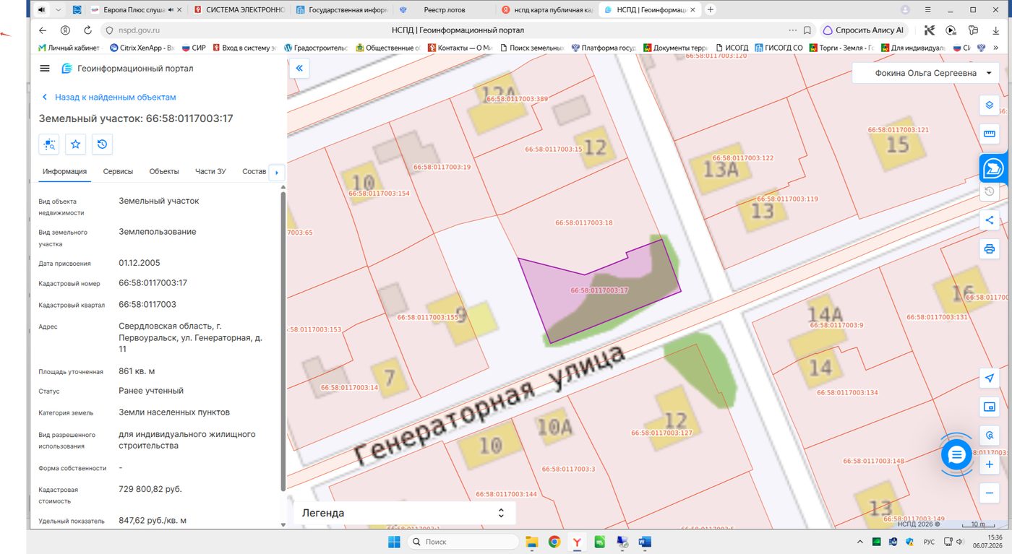
Task: Open the three-dots menu in address bar
Action: point(793,30)
